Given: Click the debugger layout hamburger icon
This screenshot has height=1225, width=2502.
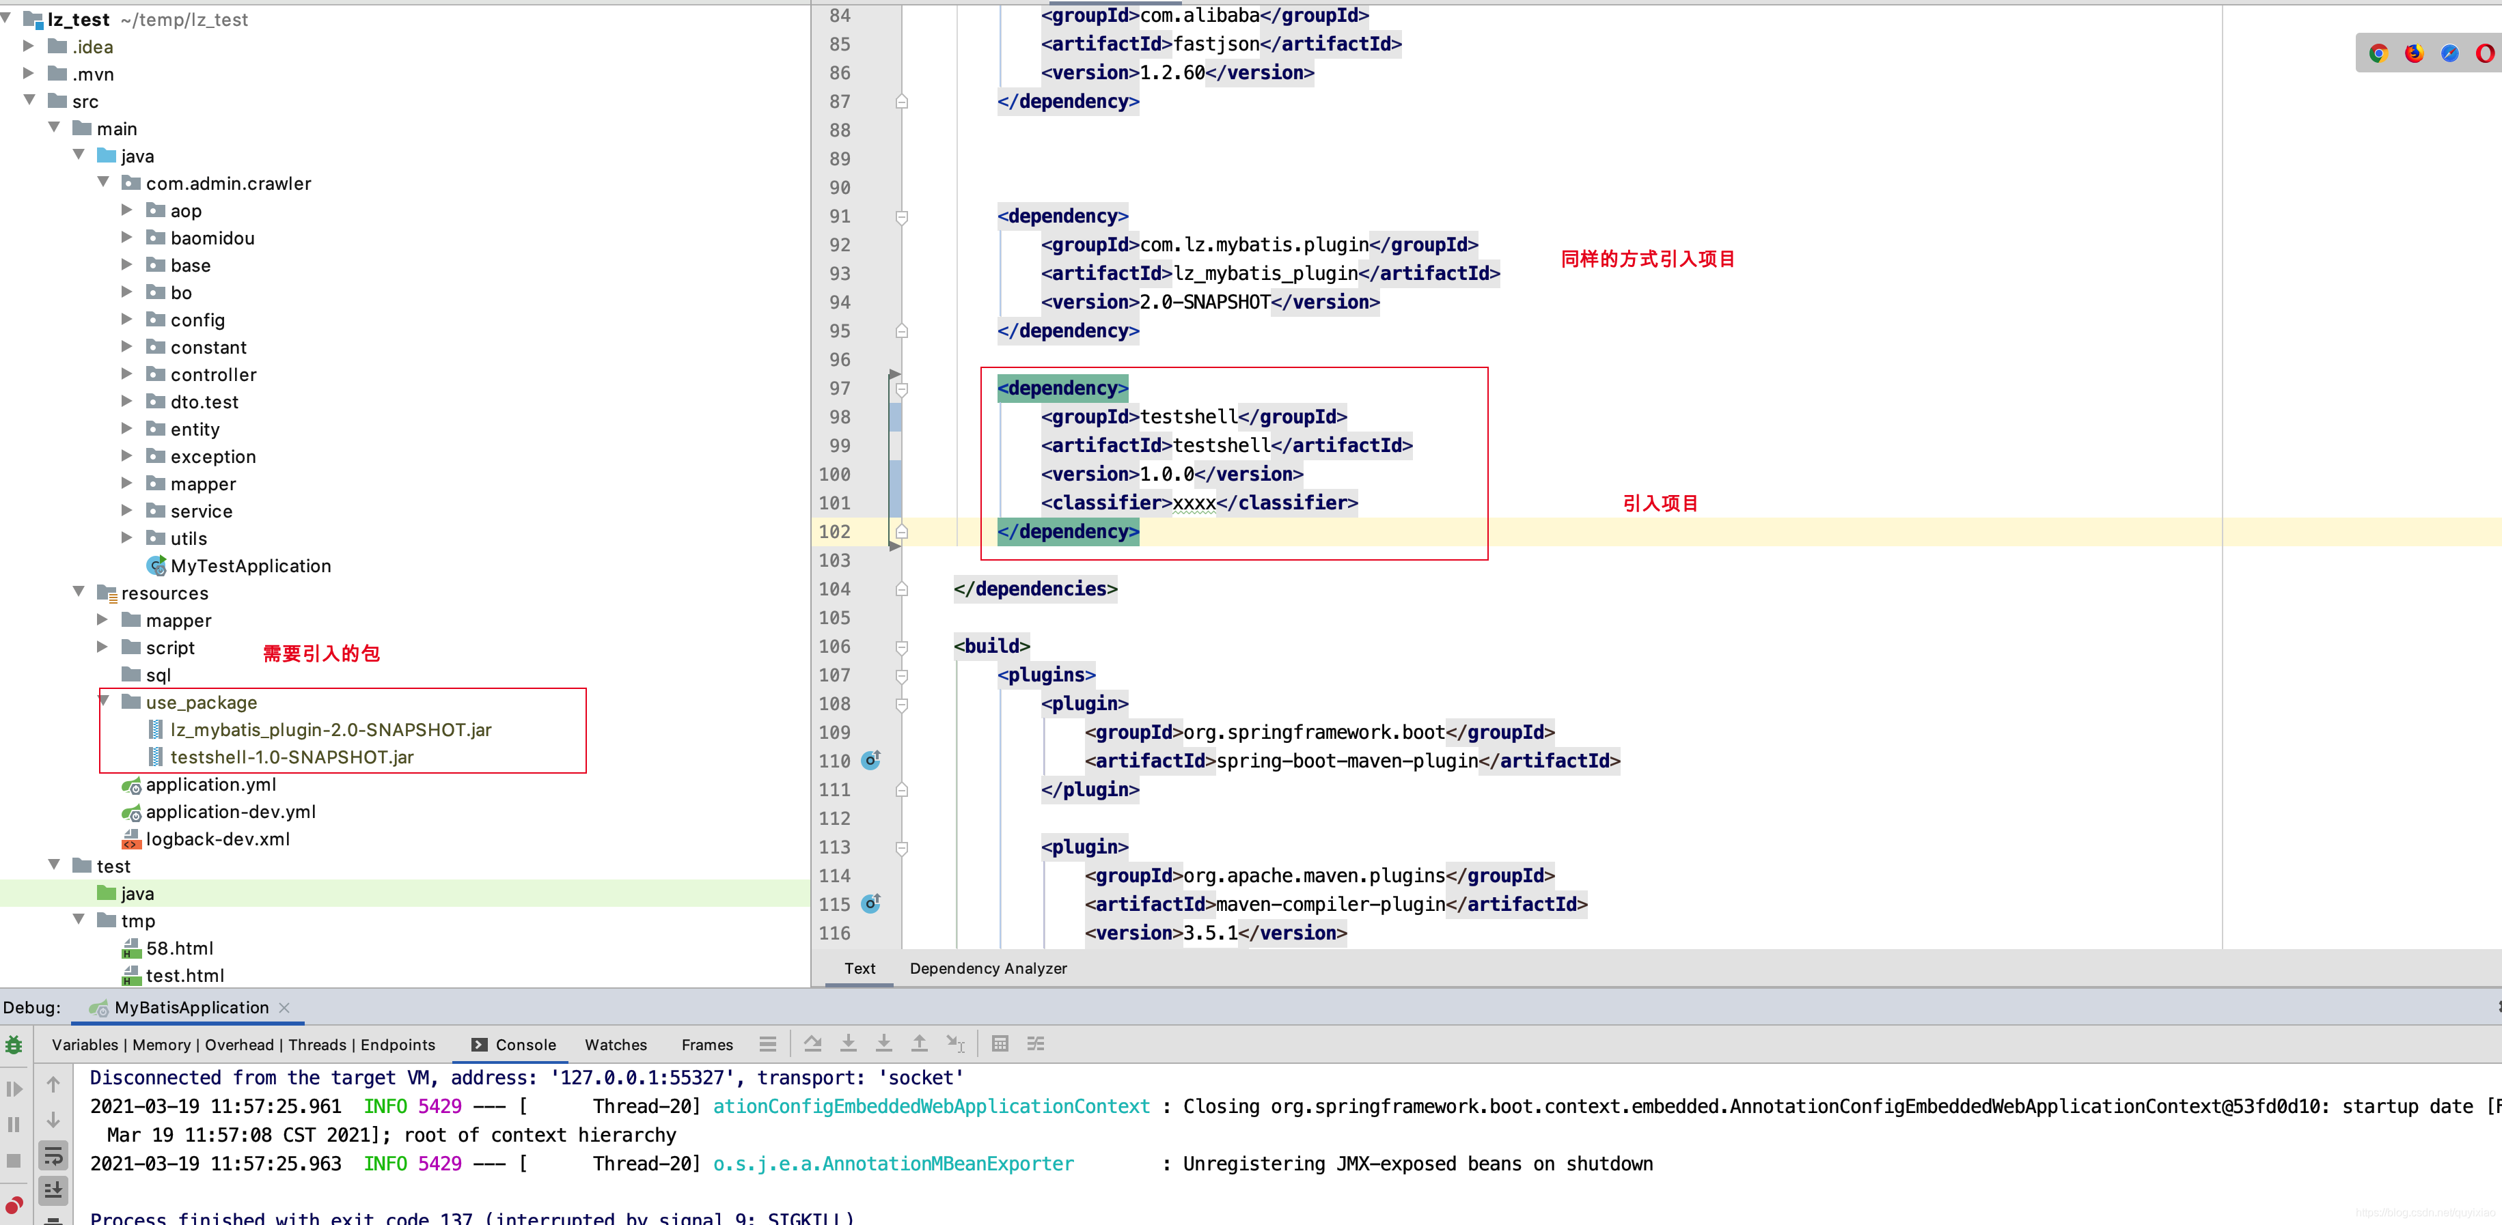Looking at the screenshot, I should [767, 1043].
